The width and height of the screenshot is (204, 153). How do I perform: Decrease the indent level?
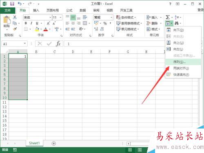pyautogui.click(x=67, y=29)
